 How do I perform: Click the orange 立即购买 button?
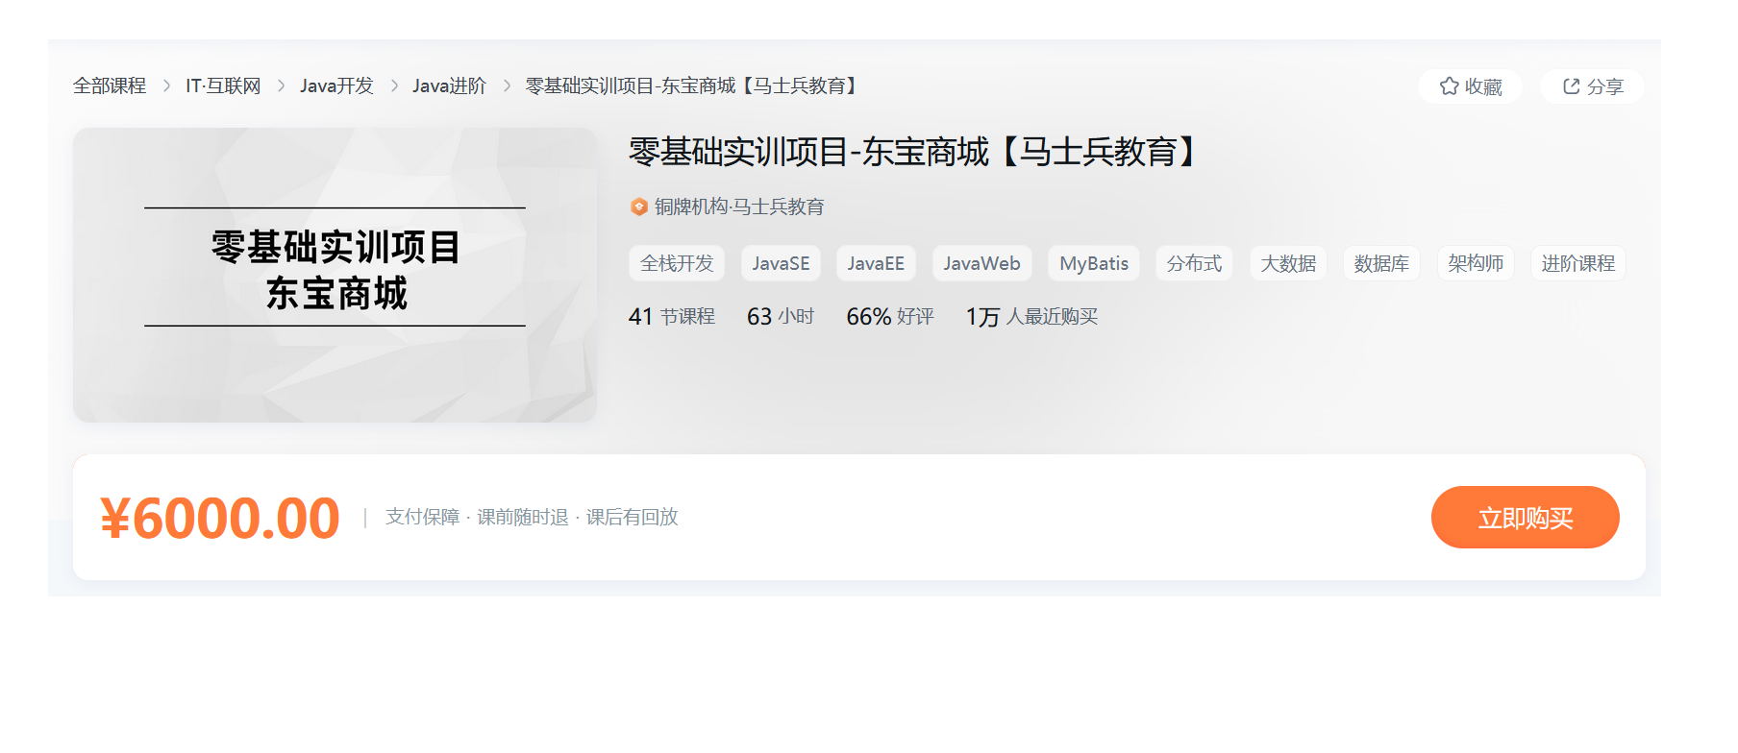[1525, 518]
